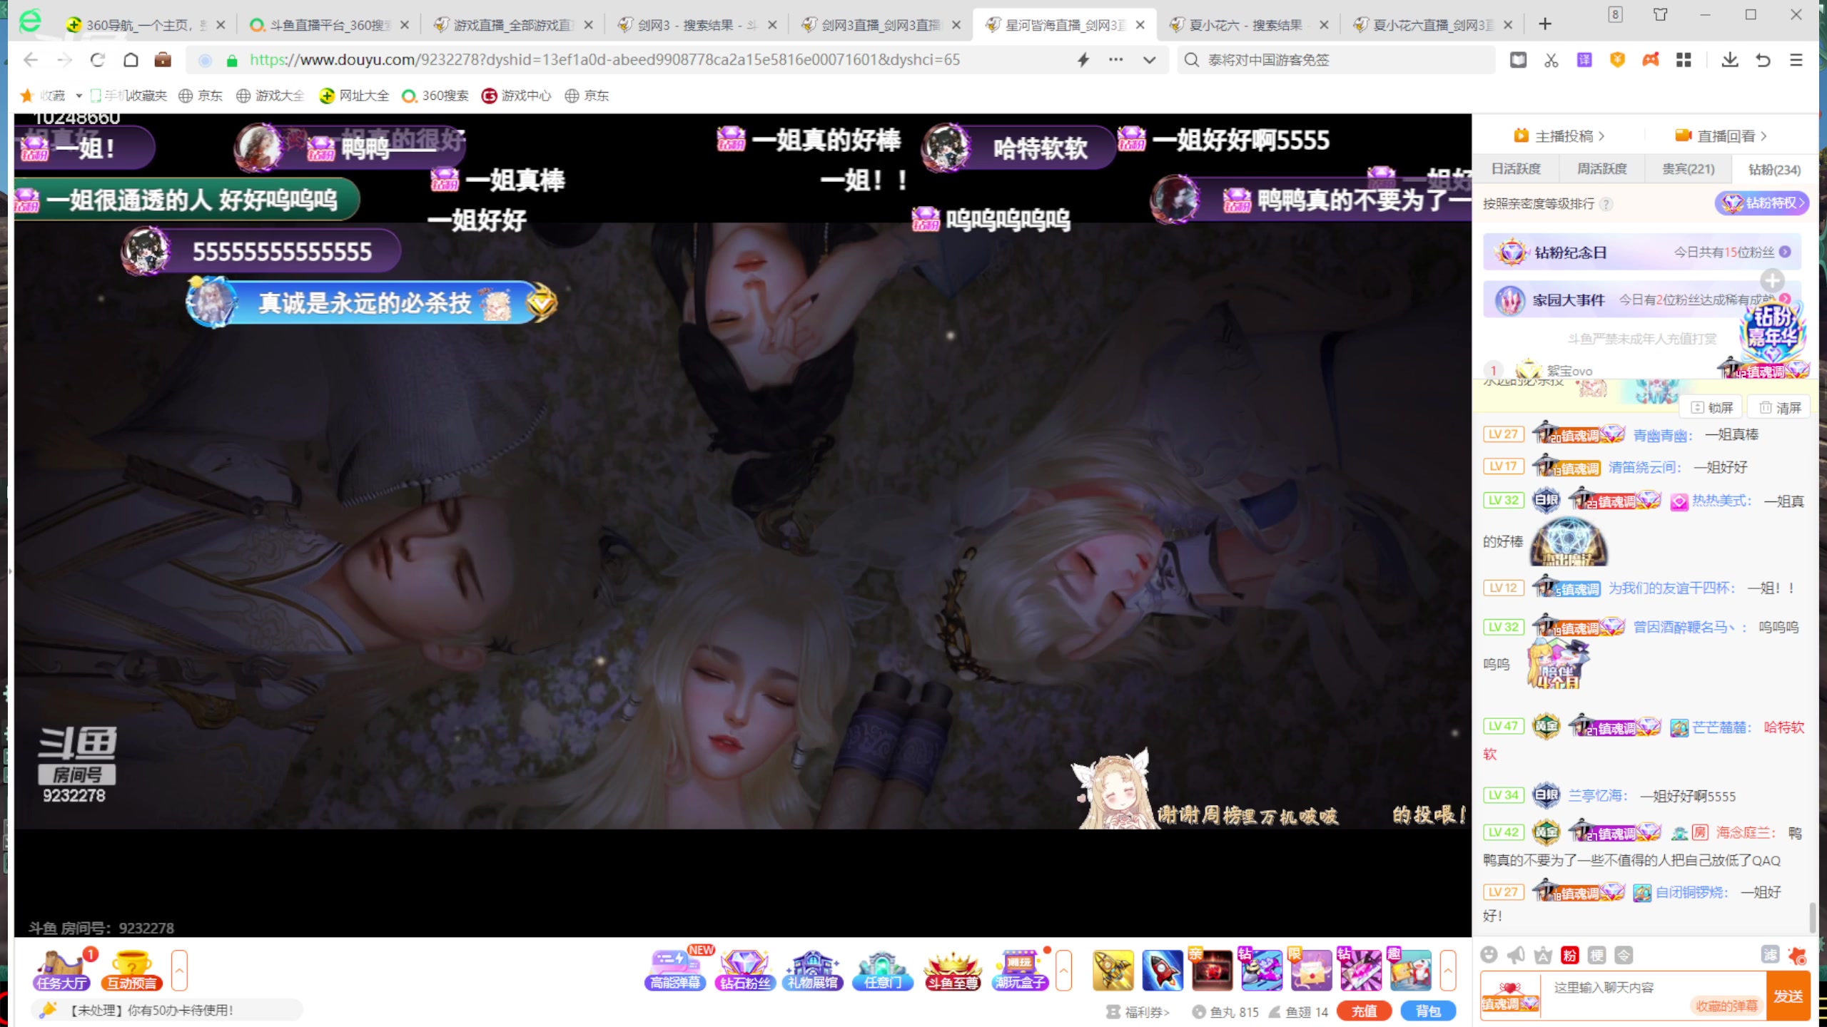Send the golden airplane gift
This screenshot has width=1827, height=1027.
tap(1113, 971)
